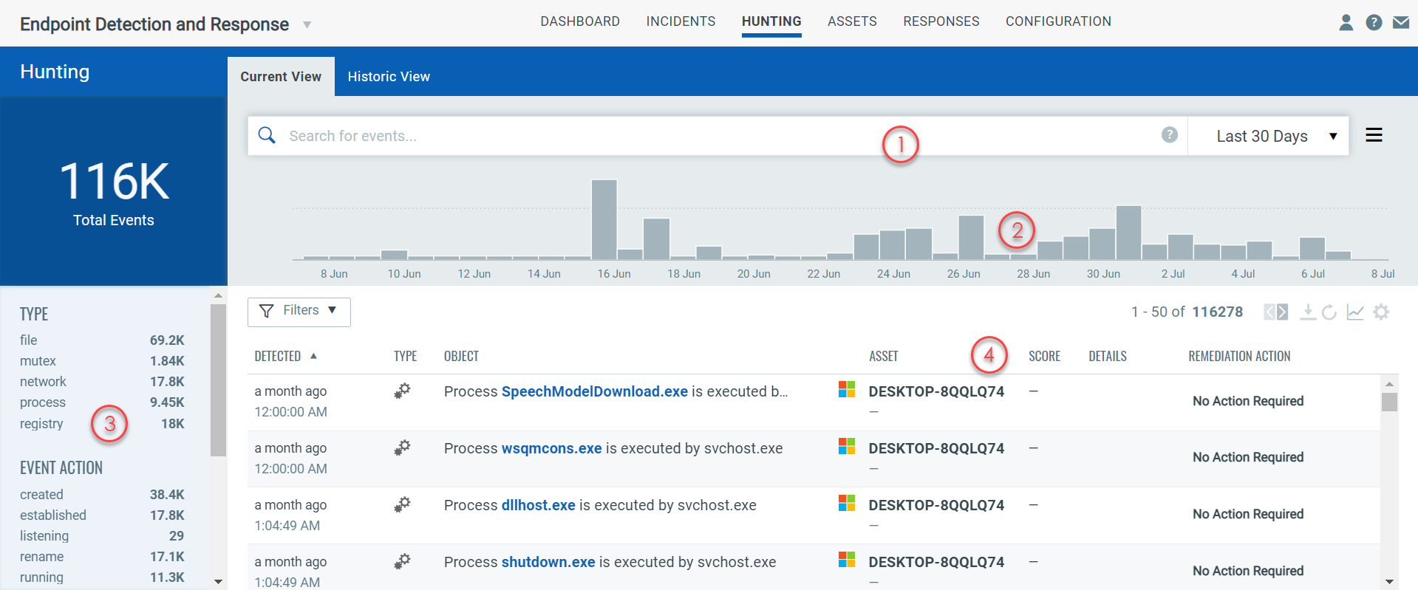The image size is (1418, 590).
Task: Open the dllhost.exe process link
Action: 539,505
